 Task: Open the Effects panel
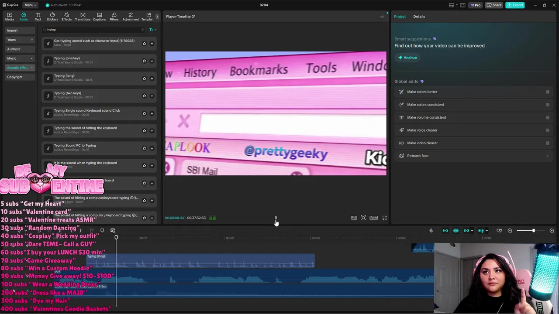pos(66,17)
